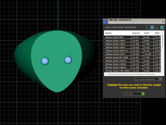The height and width of the screenshot is (125, 166).
Task: Click the 7.52 DWT value for 14KX1
Action: [x=147, y=67]
